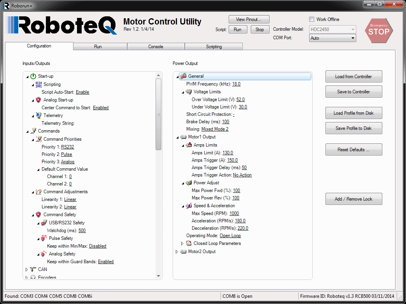Enable the Work Offline checkbox
406x304 pixels.
311,19
